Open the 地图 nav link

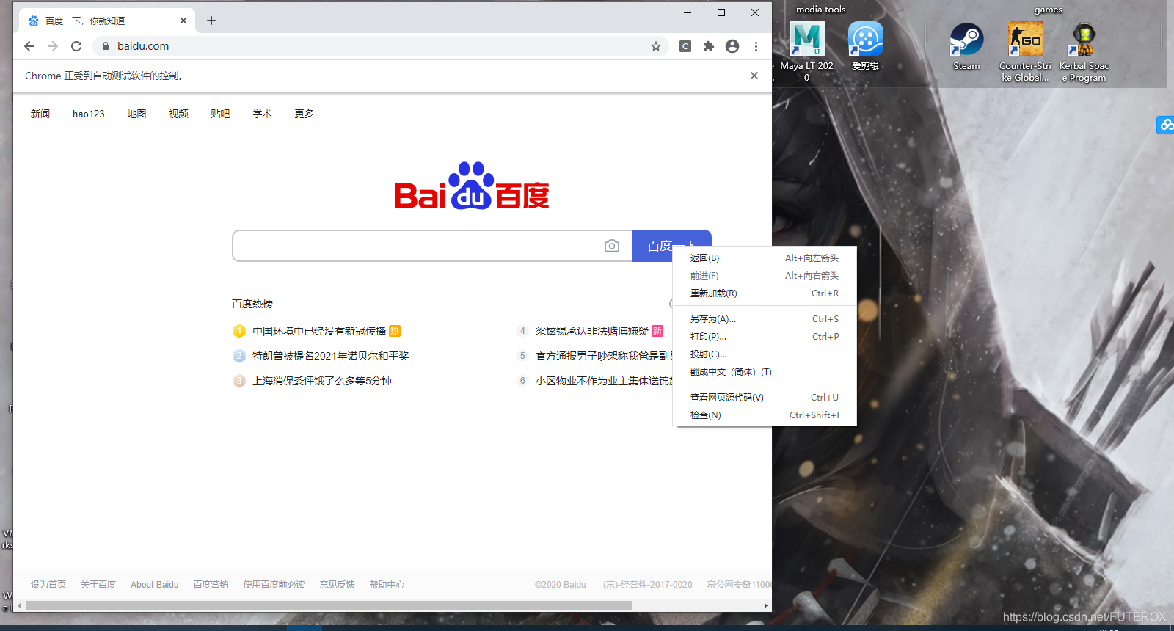coord(136,114)
